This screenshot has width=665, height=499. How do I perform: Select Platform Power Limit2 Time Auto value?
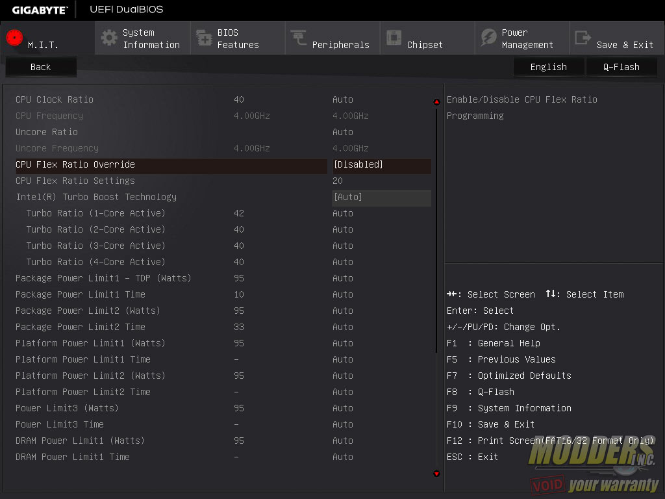(343, 392)
